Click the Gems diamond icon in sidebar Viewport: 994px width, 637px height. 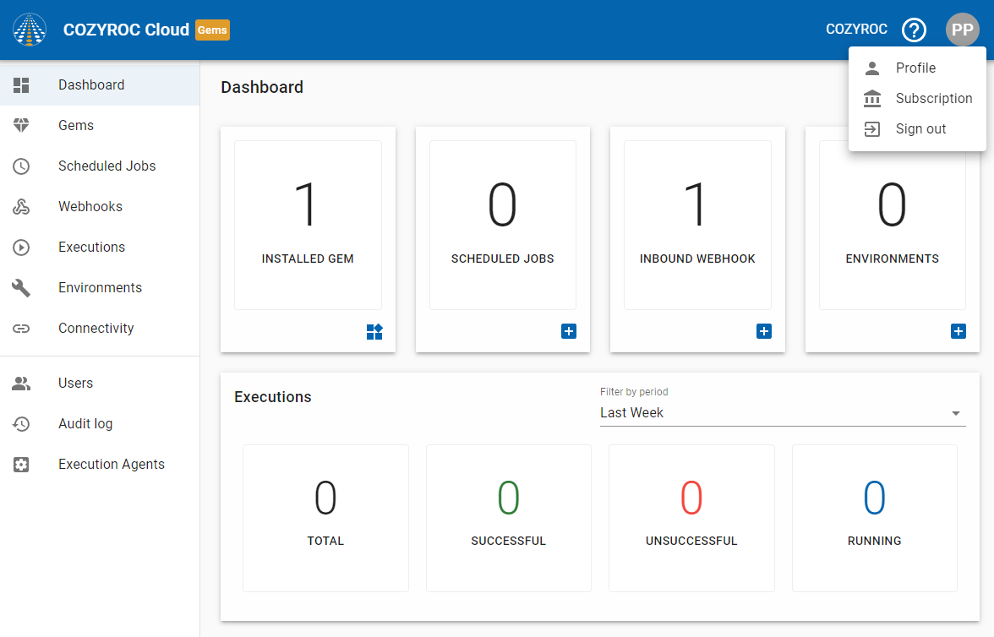(x=21, y=125)
